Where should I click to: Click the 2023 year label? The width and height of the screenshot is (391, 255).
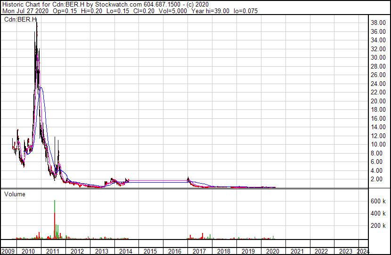(346, 251)
